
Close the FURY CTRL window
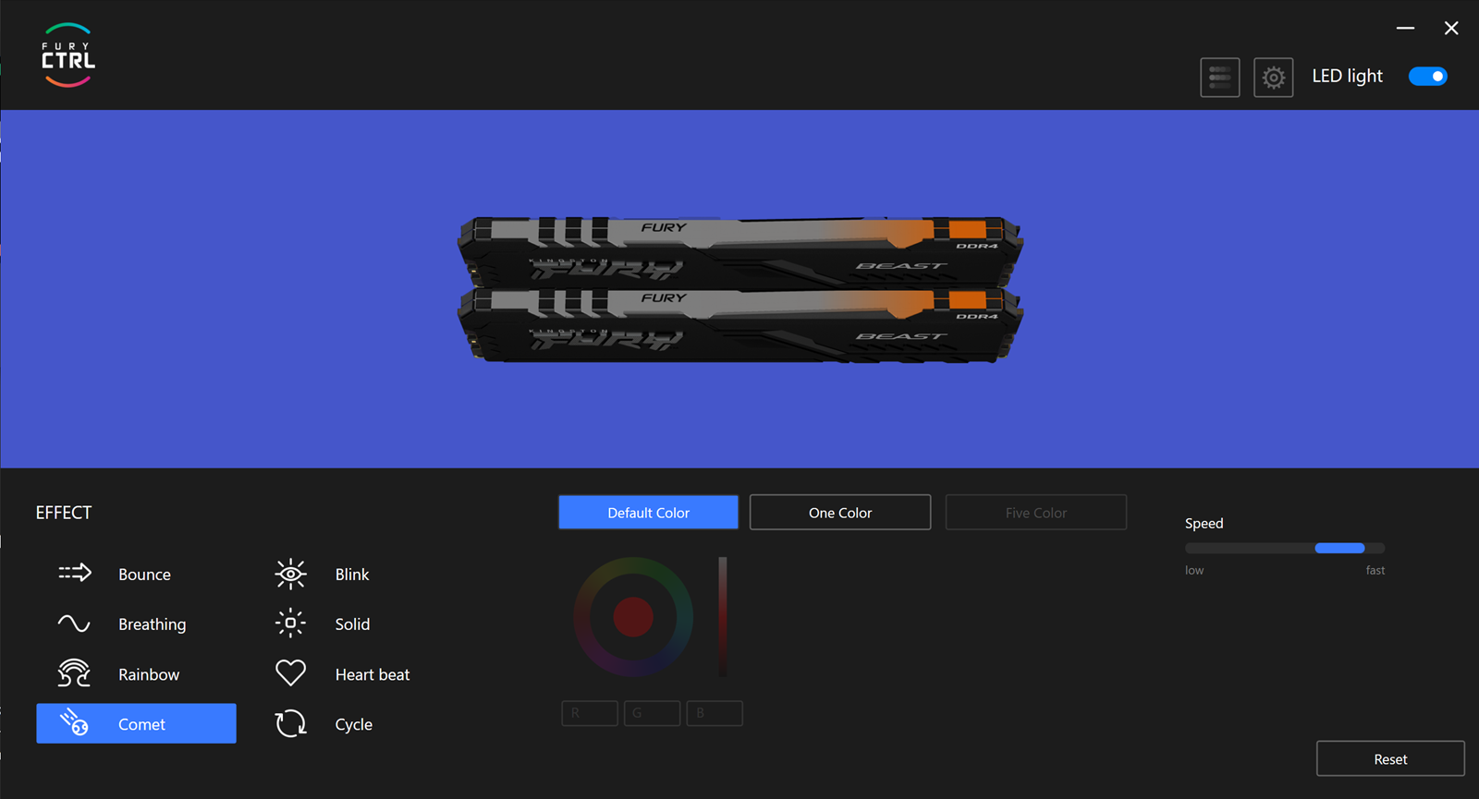(x=1451, y=29)
